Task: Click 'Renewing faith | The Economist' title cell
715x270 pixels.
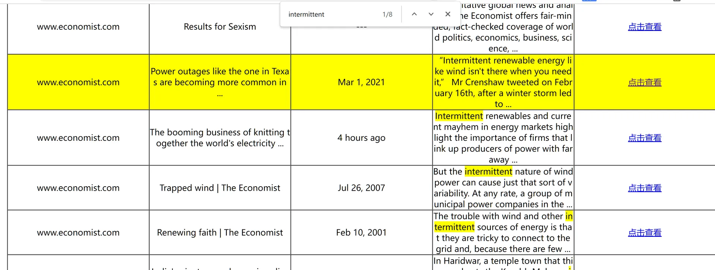Action: [220, 233]
